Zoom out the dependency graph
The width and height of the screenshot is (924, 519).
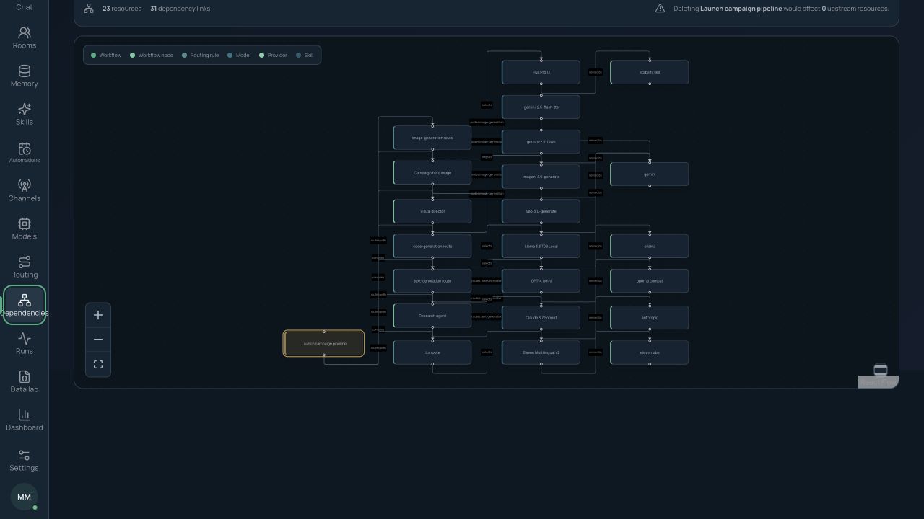[98, 340]
